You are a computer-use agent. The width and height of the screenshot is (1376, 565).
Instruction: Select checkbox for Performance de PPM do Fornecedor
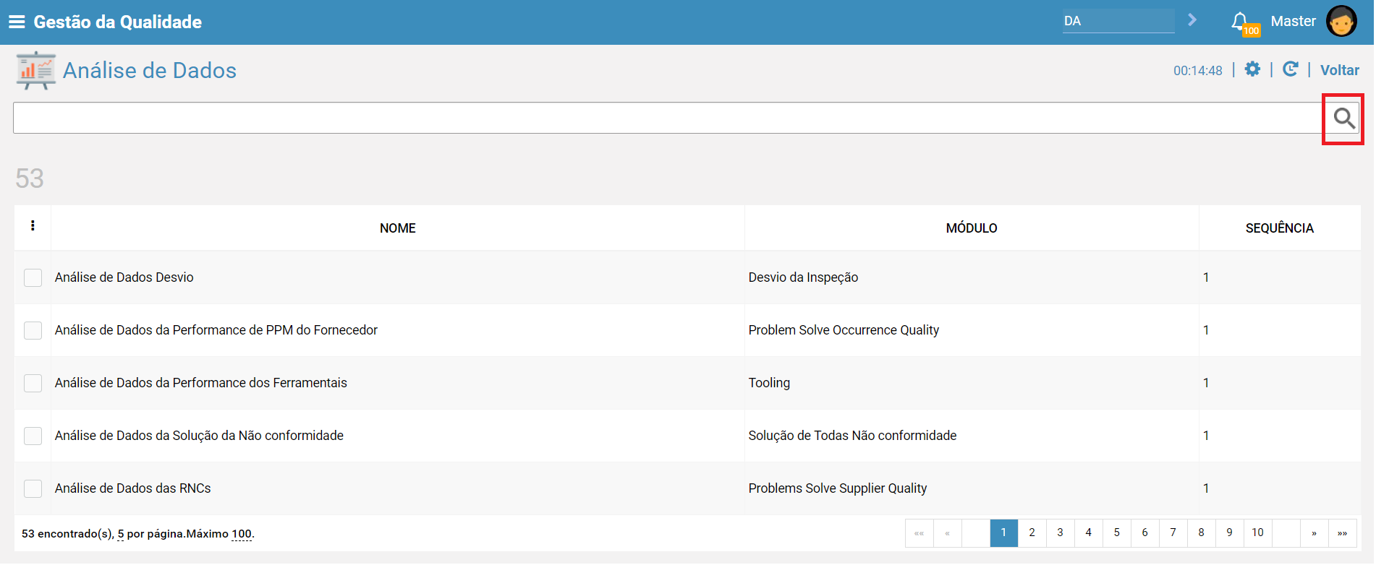pos(33,330)
